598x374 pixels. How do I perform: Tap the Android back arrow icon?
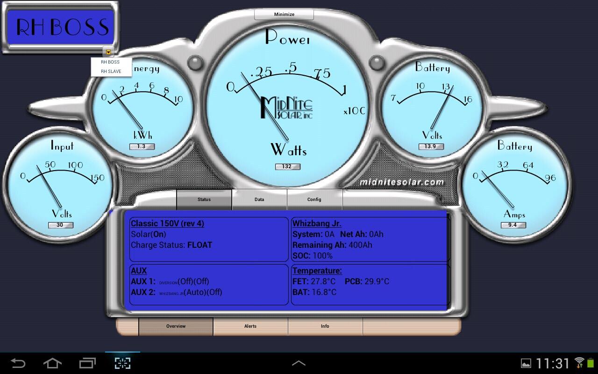coord(18,363)
